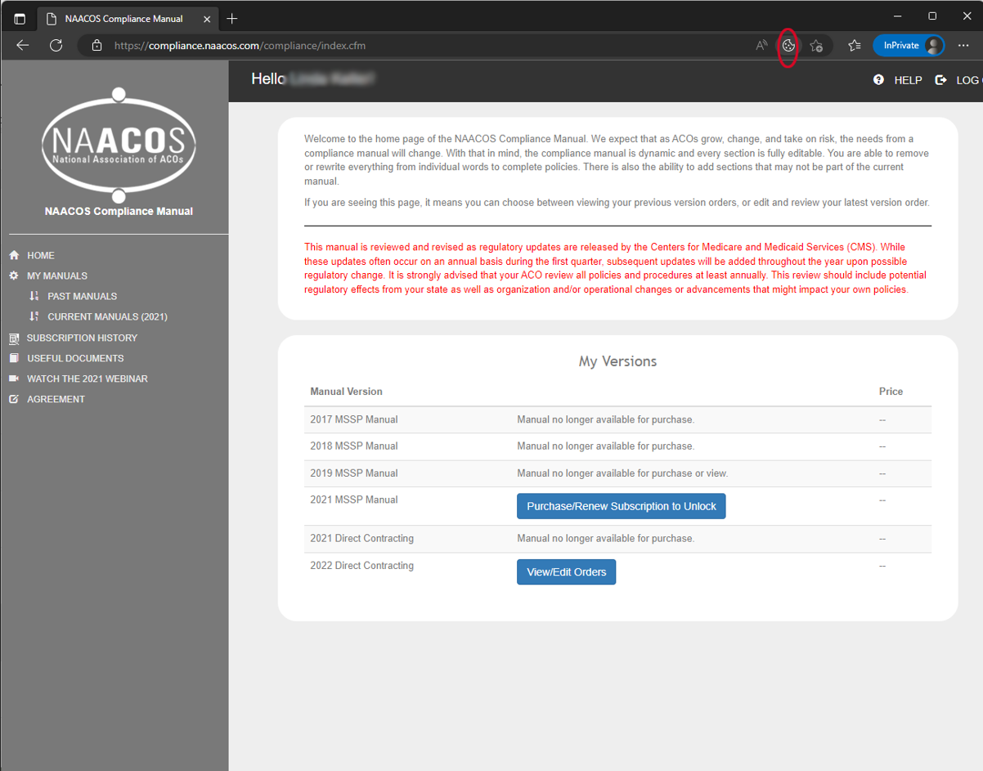Click the address bar URL field
Image resolution: width=983 pixels, height=771 pixels.
click(x=409, y=46)
